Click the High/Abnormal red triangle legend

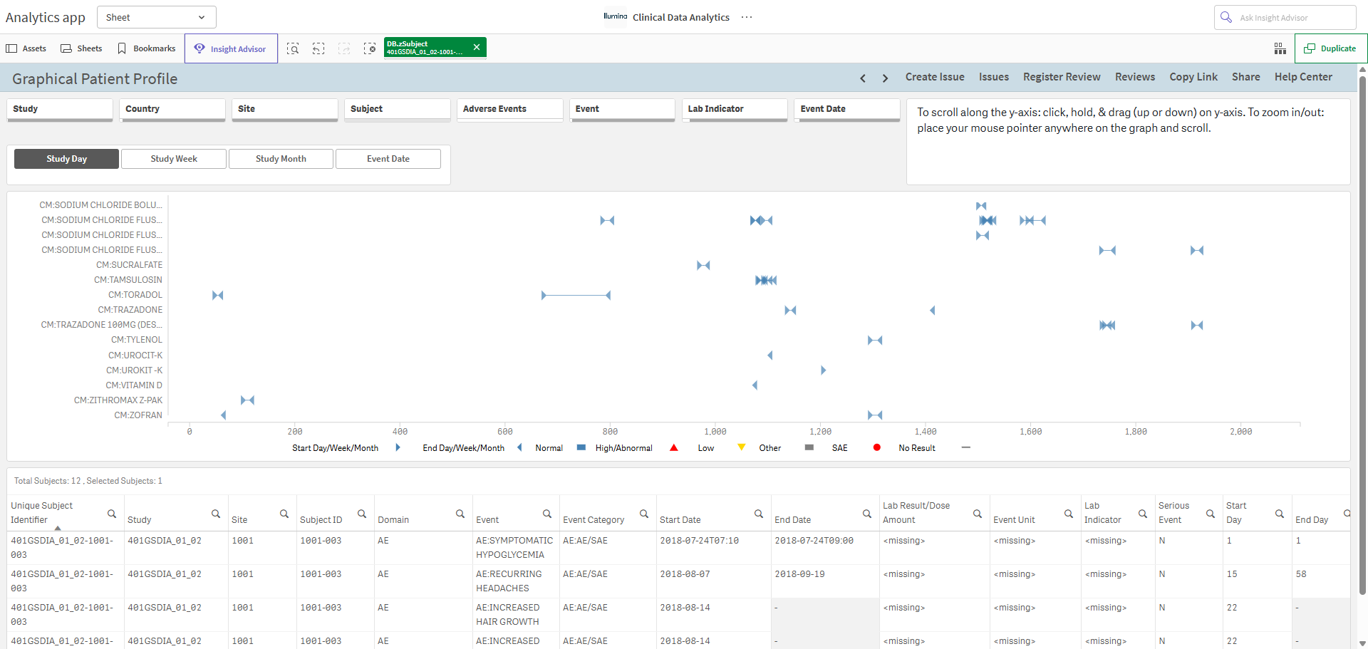(x=673, y=447)
